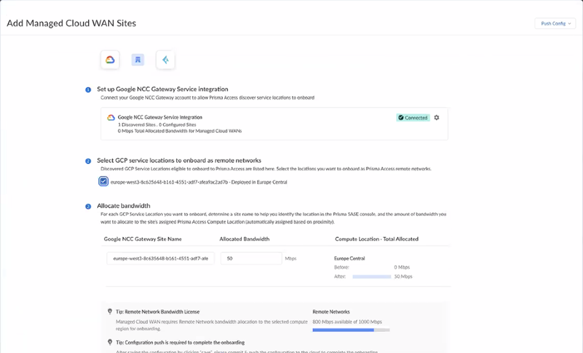Viewport: 583px width, 353px height.
Task: Click the 'Google NCC Gateway Site Name' column header
Action: click(x=143, y=239)
